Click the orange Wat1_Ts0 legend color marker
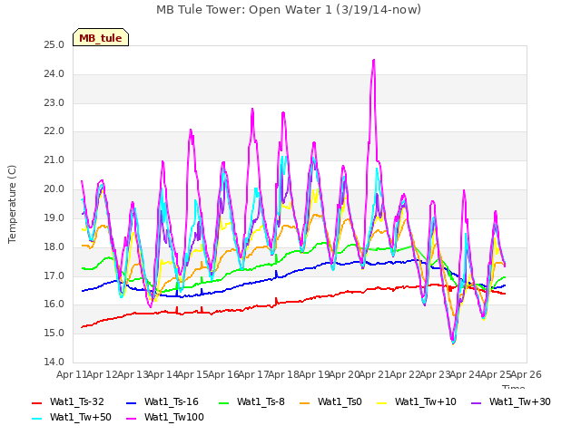Image resolution: width=581 pixels, height=435 pixels. pyautogui.click(x=305, y=402)
